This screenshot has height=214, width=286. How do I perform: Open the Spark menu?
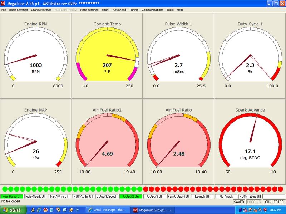point(105,10)
